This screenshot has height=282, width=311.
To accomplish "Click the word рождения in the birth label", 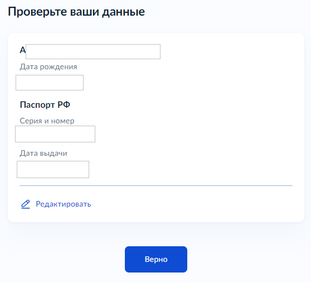I will point(59,67).
